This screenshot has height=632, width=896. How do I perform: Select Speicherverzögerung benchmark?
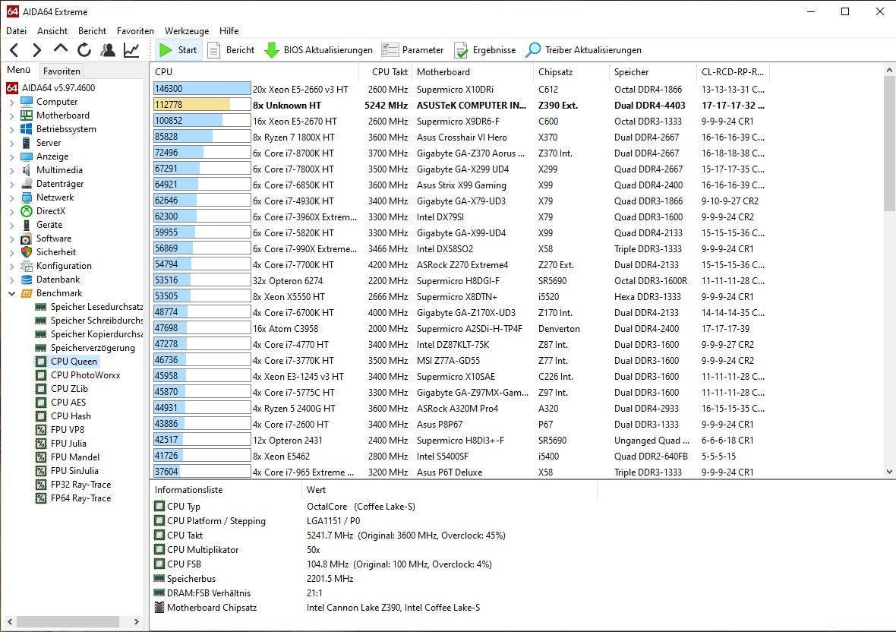[x=85, y=348]
